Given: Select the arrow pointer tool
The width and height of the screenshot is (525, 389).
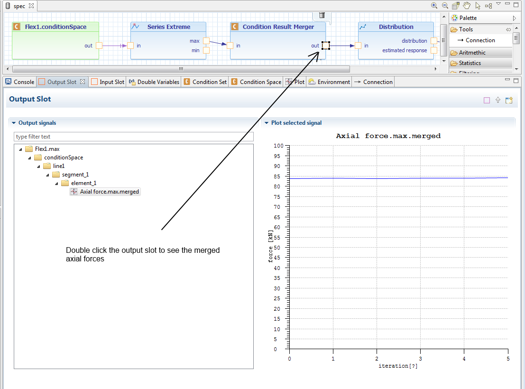Looking at the screenshot, I should tap(478, 6).
